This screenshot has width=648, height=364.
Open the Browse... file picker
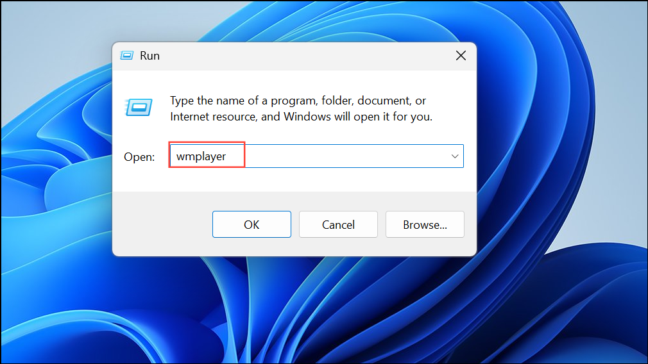point(425,224)
